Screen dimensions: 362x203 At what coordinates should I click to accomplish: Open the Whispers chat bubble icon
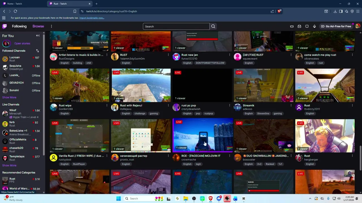pos(307,26)
